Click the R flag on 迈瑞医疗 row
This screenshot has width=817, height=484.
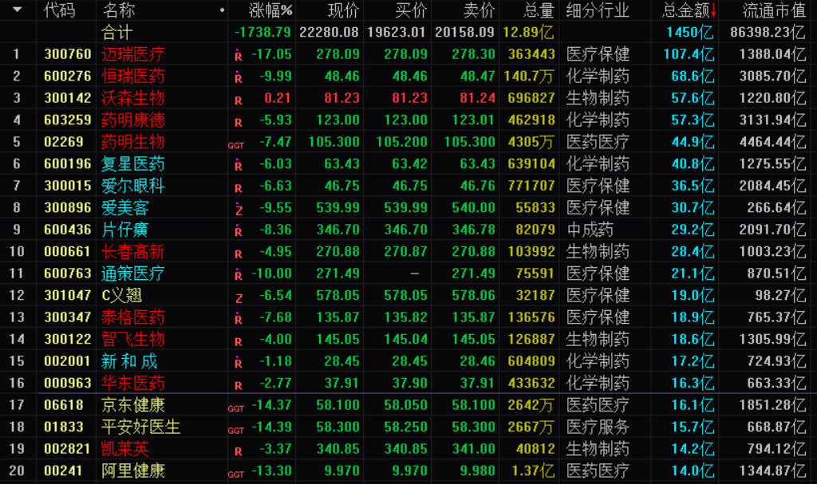coord(238,56)
